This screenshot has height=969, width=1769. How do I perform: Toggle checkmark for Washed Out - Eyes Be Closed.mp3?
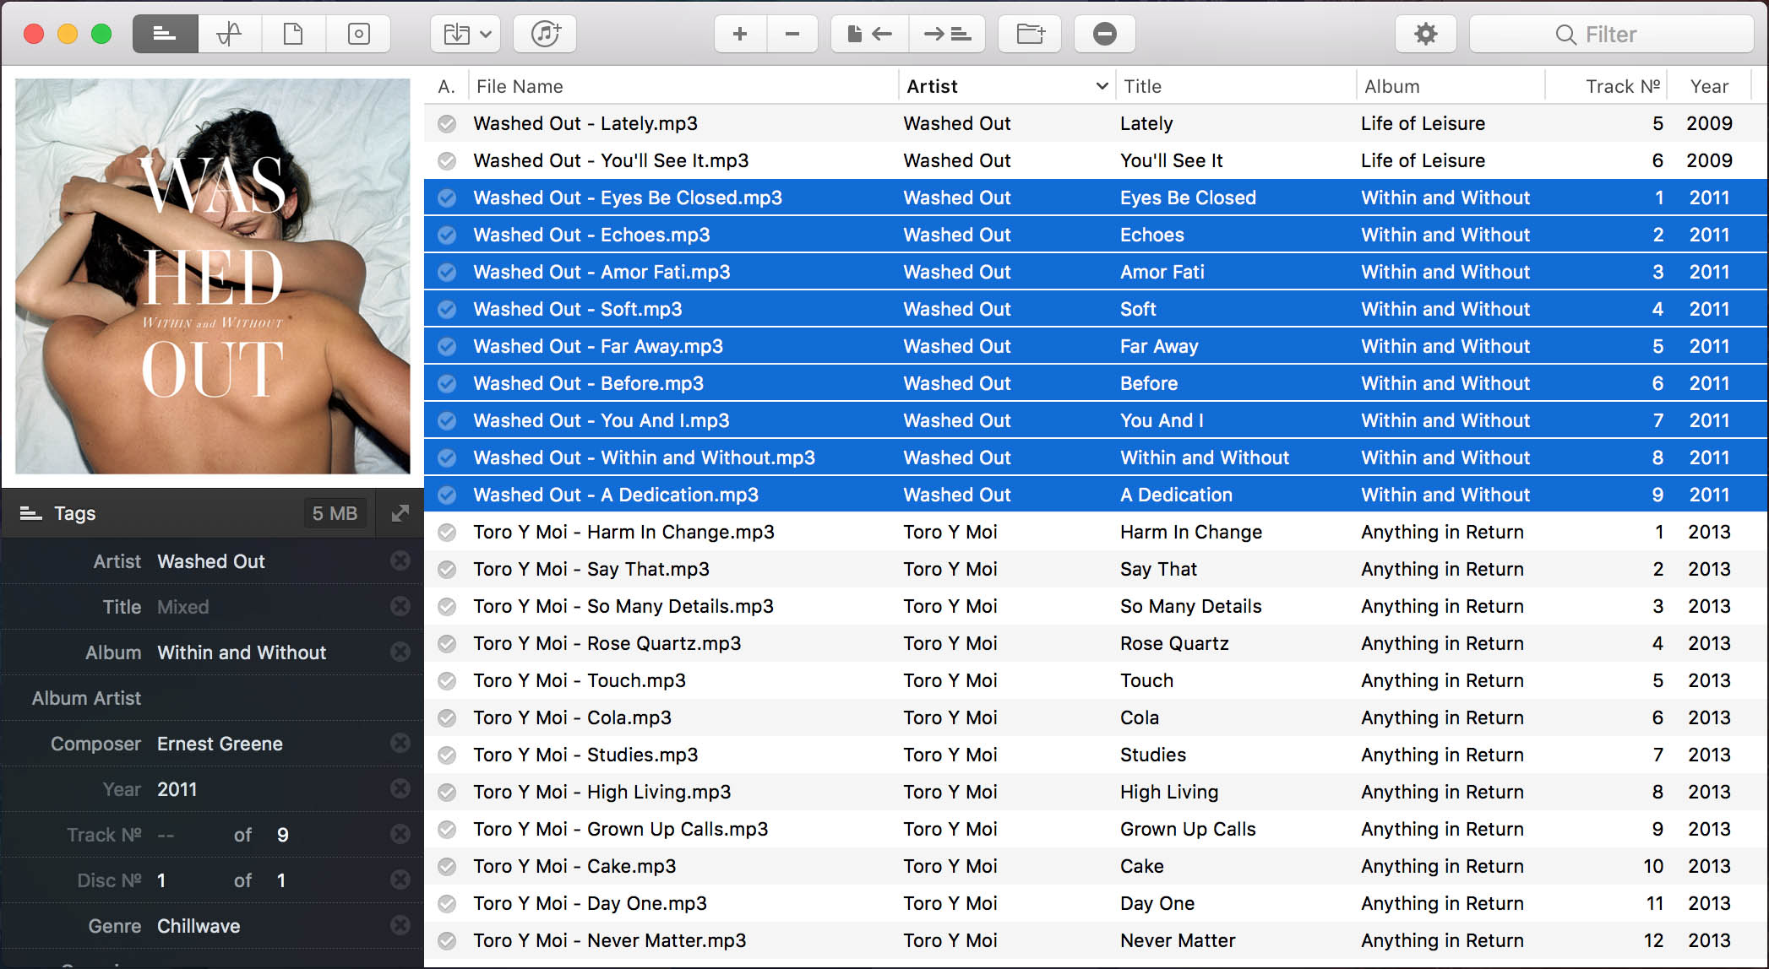447,198
